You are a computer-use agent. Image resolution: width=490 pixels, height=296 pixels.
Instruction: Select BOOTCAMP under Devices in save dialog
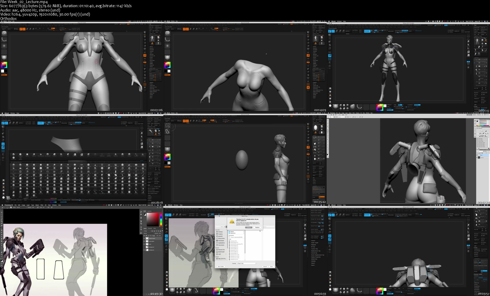coord(220,252)
